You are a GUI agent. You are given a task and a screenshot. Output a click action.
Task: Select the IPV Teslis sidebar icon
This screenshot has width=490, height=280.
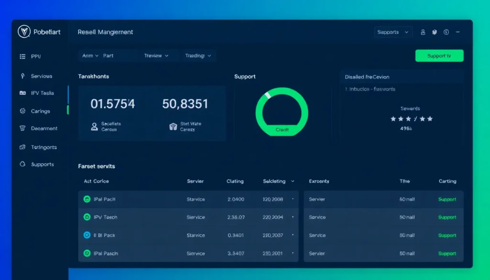pyautogui.click(x=22, y=93)
